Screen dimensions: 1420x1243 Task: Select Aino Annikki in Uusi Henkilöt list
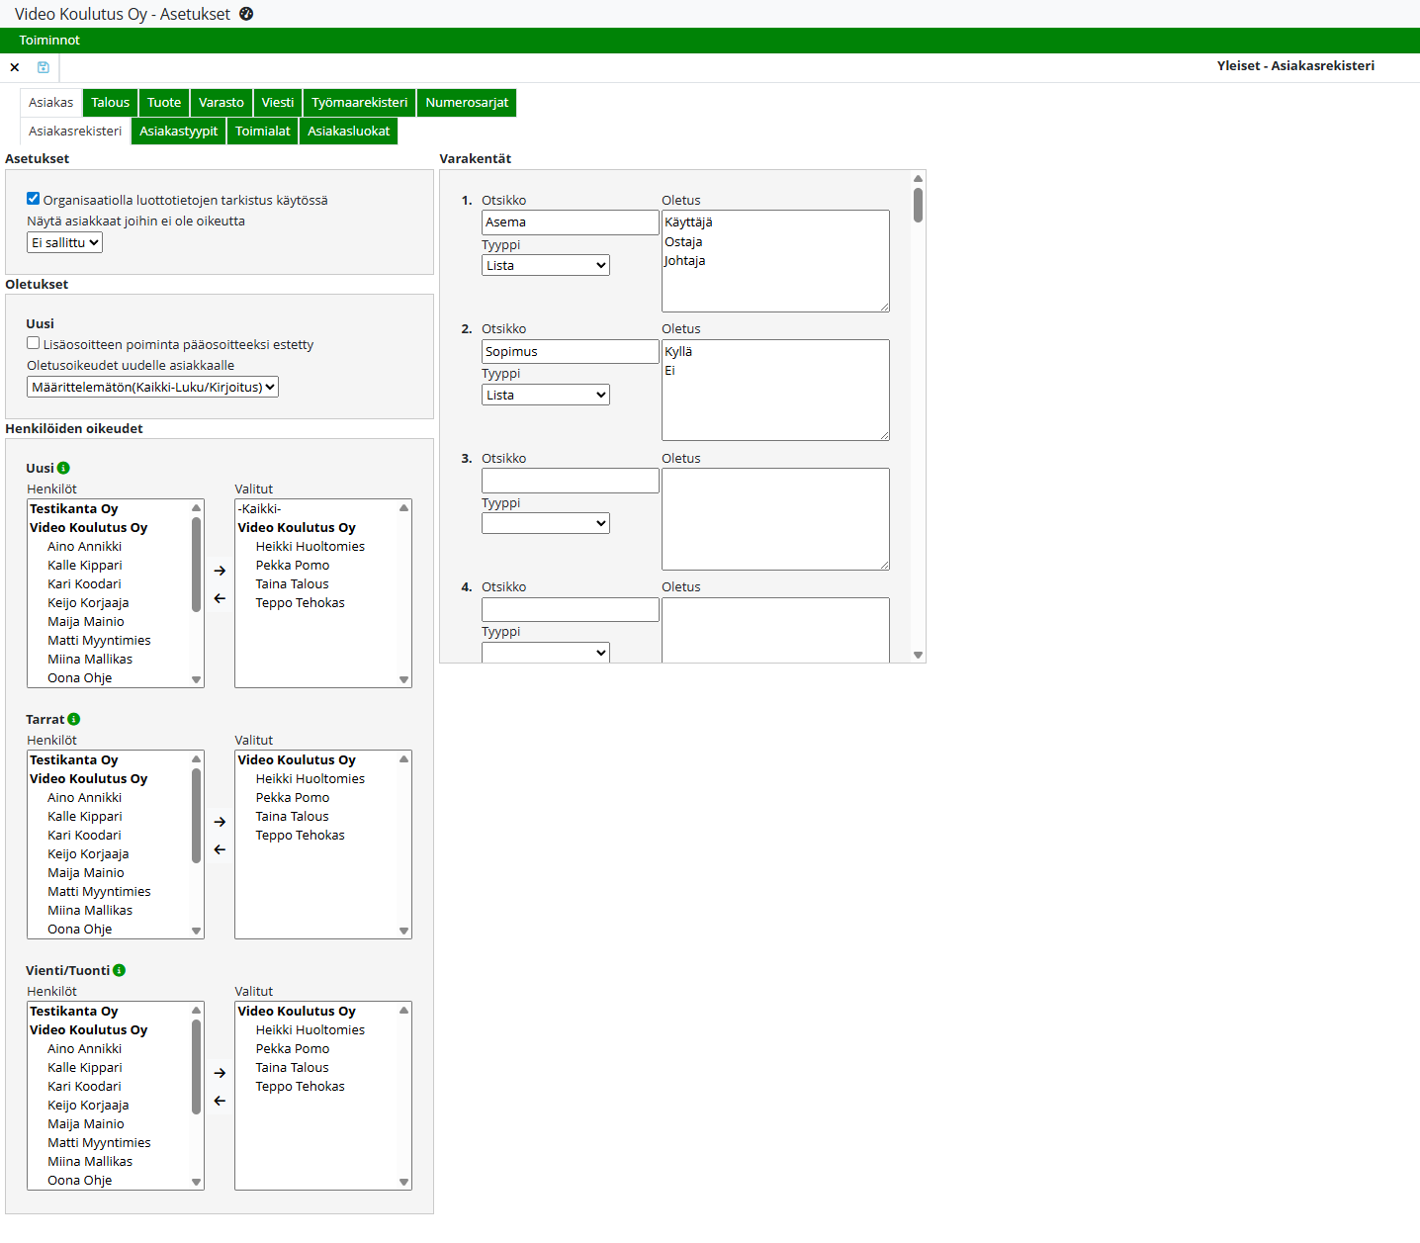[85, 546]
